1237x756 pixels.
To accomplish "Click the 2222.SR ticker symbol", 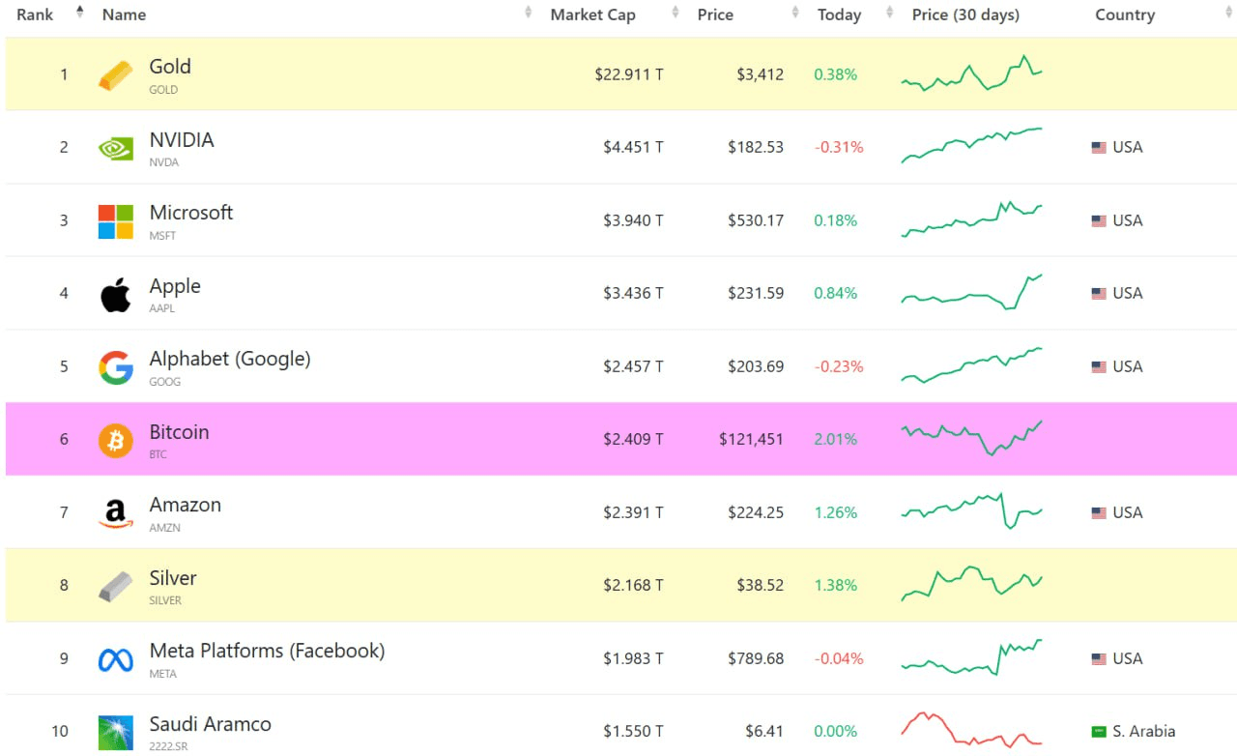I will pyautogui.click(x=168, y=746).
